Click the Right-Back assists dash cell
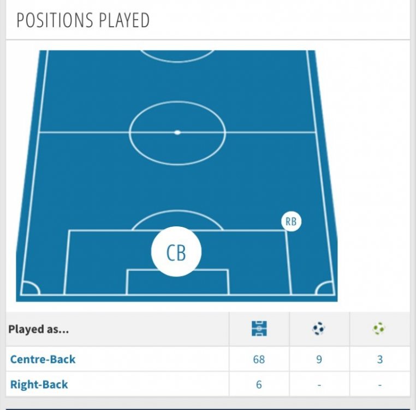 click(379, 384)
